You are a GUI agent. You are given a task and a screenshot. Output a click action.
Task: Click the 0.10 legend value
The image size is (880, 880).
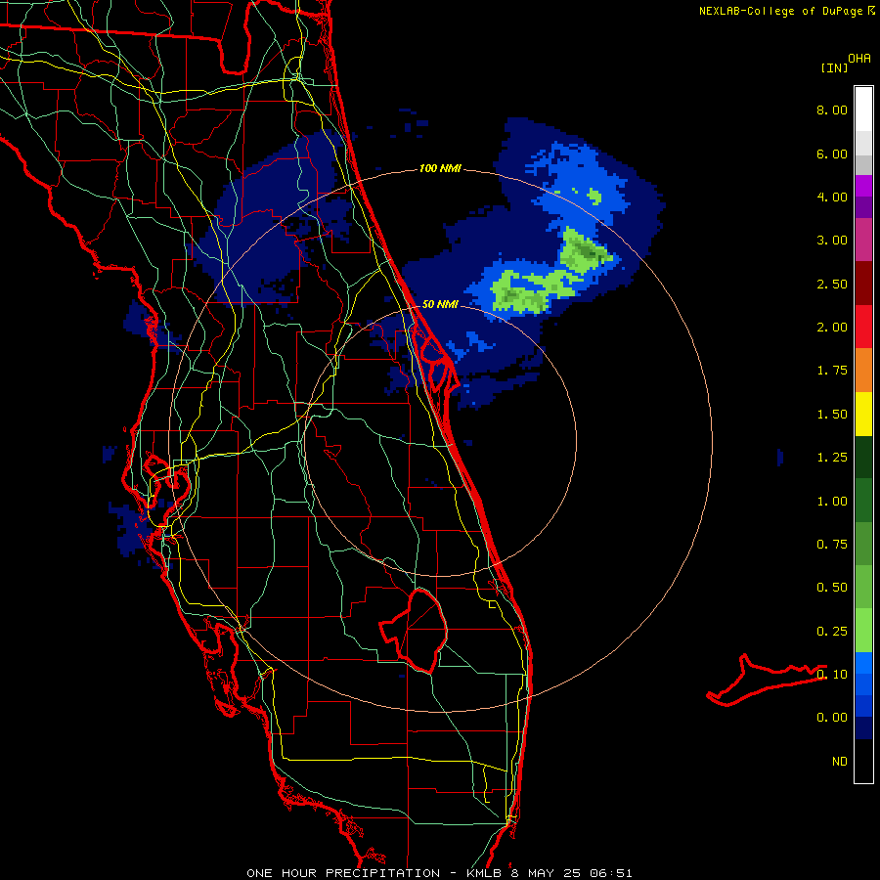[832, 675]
